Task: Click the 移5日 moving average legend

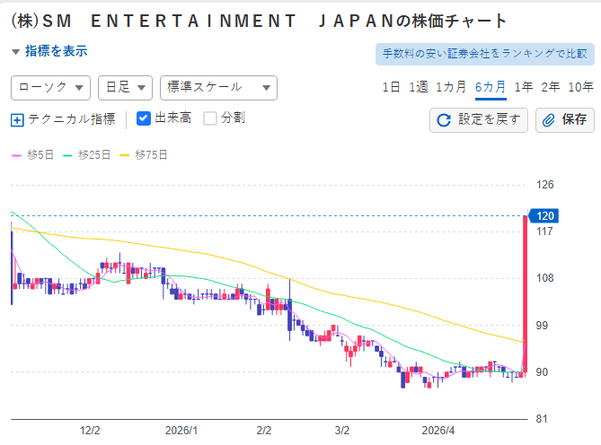Action: pyautogui.click(x=33, y=155)
